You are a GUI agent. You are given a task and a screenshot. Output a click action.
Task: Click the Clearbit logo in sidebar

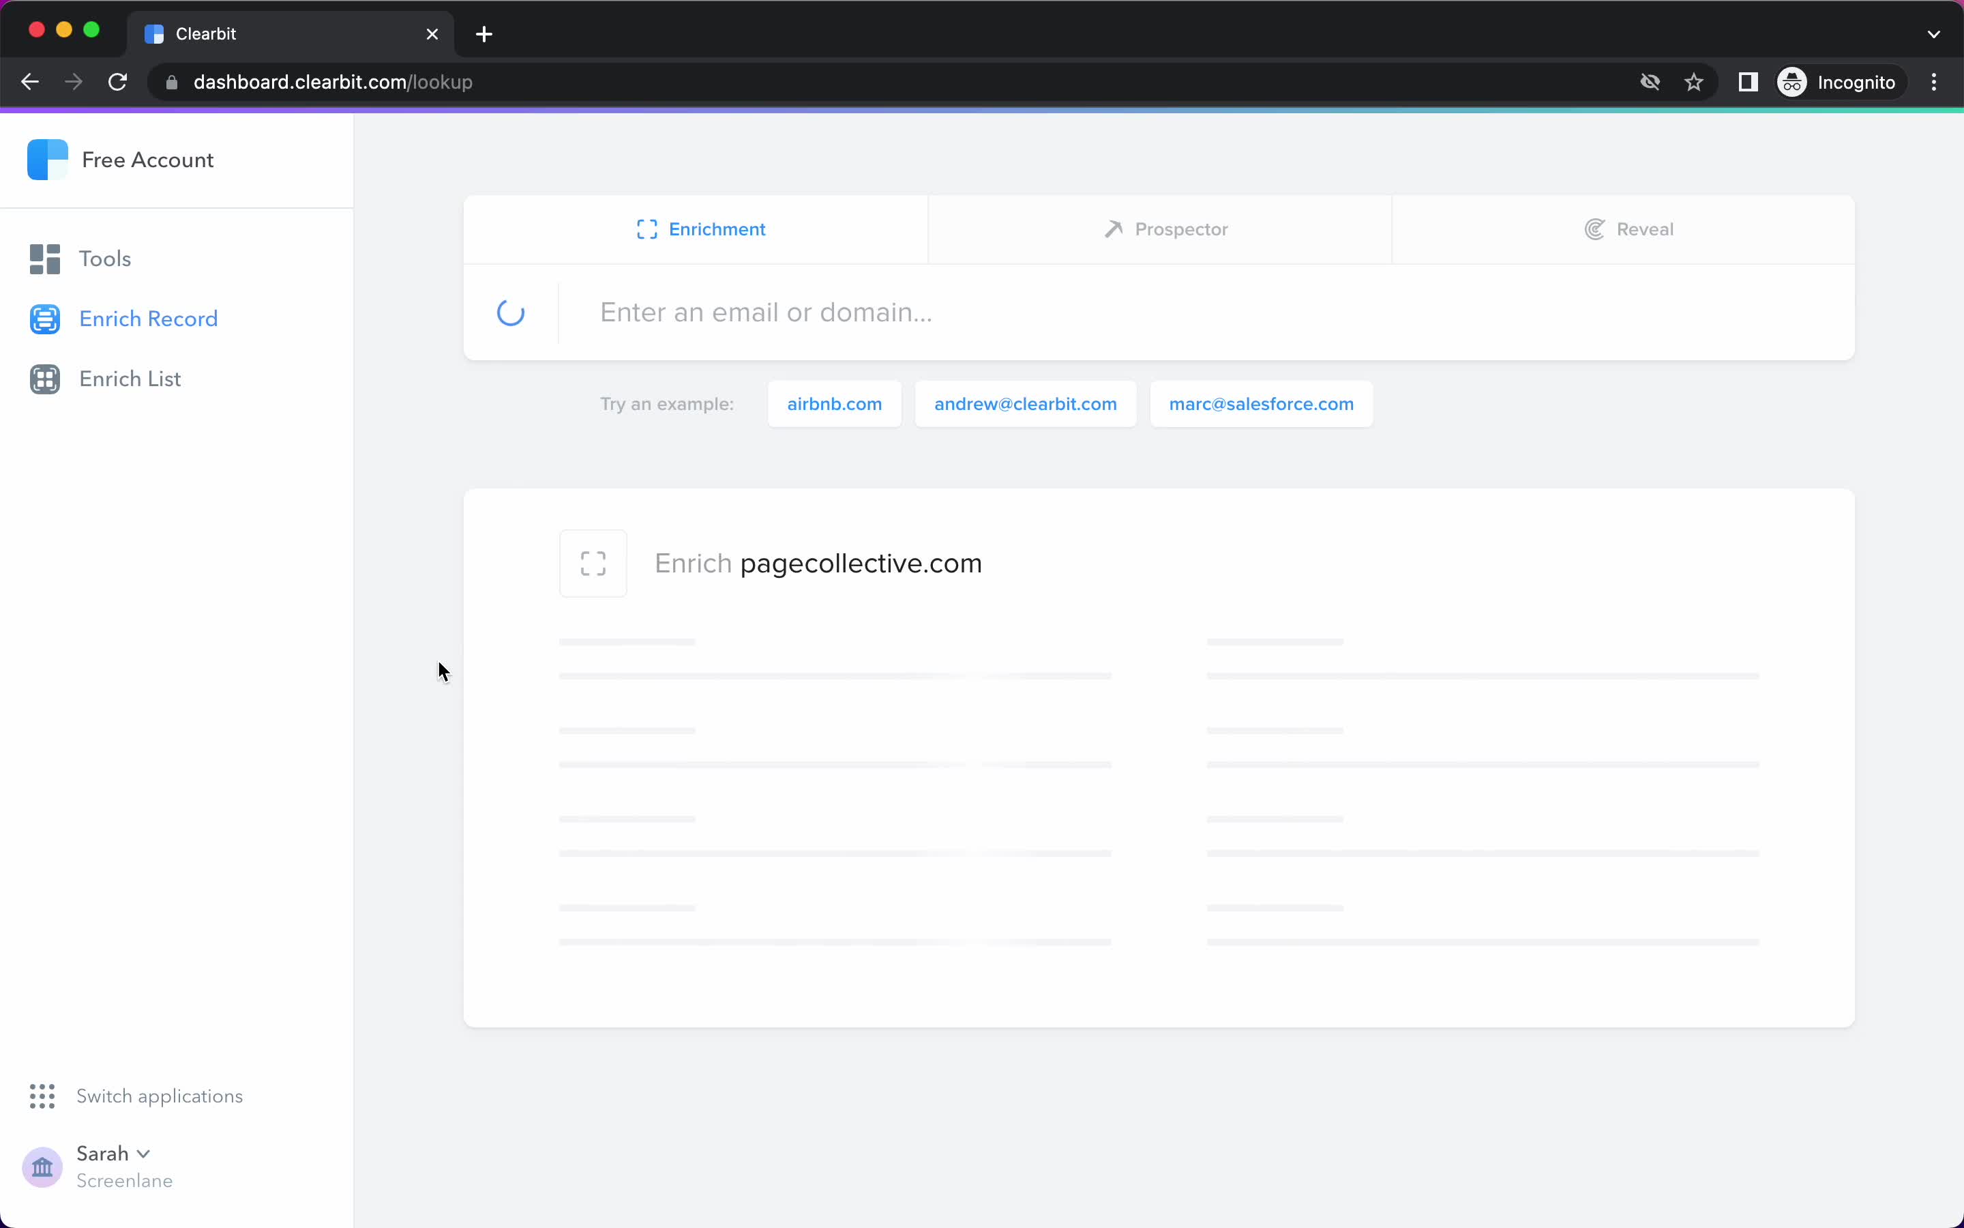[47, 160]
